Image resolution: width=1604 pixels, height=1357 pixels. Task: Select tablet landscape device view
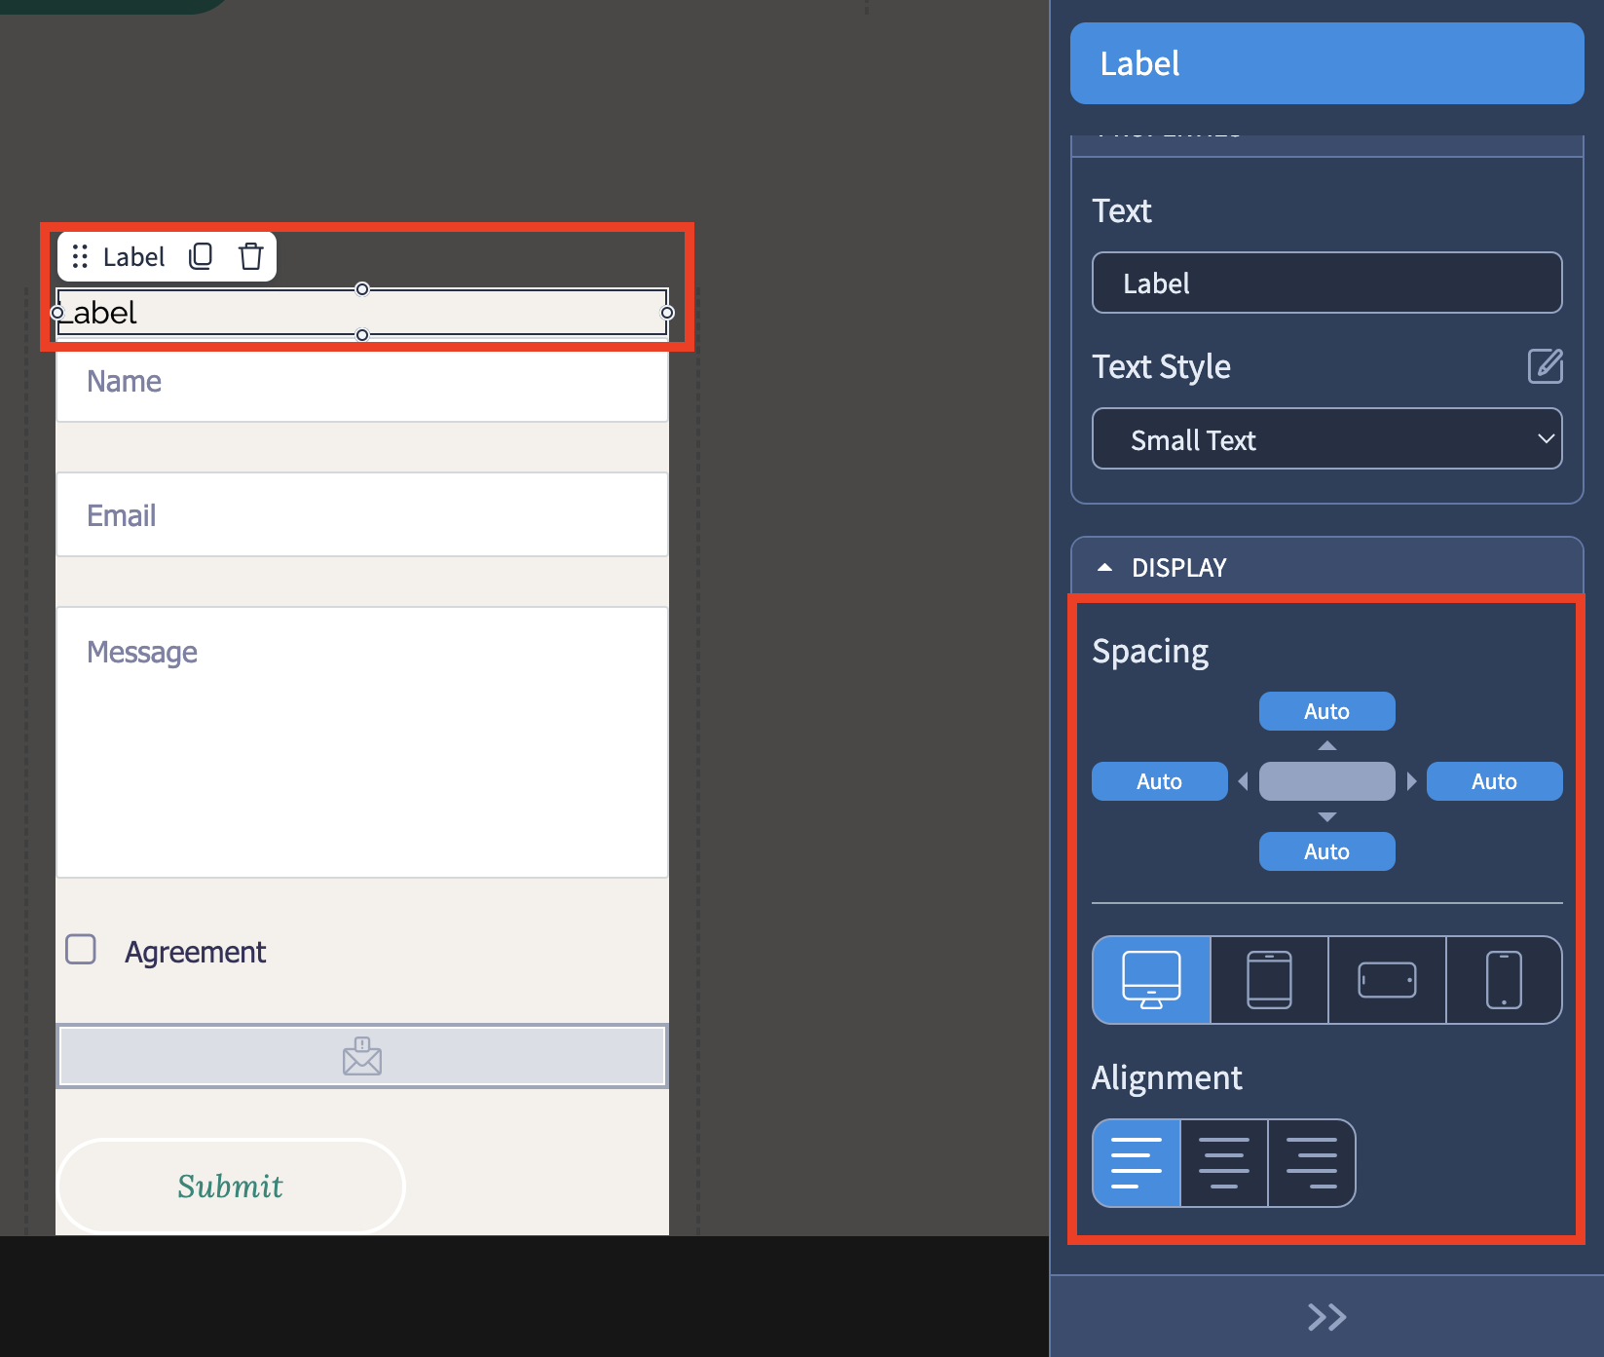click(1387, 980)
